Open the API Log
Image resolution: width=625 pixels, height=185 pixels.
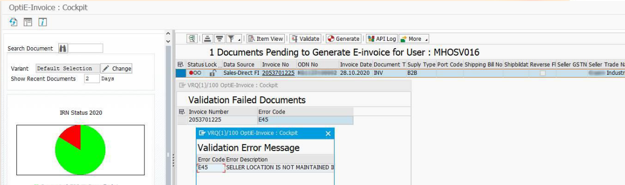382,39
